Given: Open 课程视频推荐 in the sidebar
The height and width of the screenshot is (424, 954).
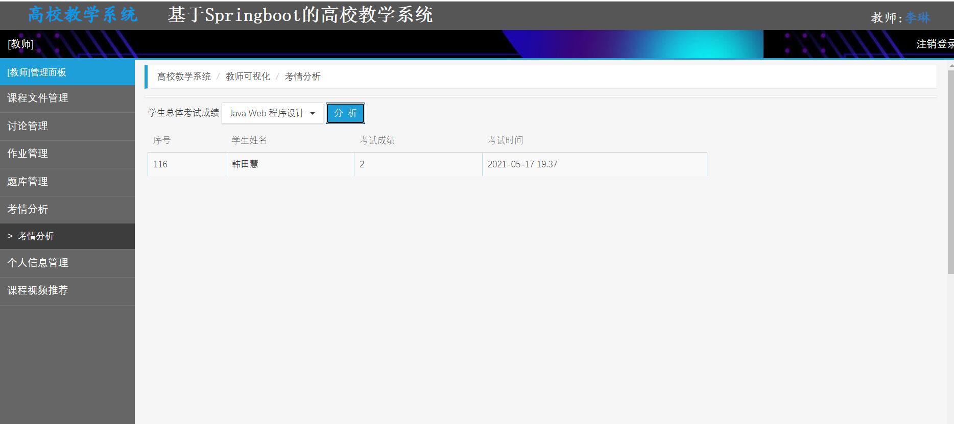Looking at the screenshot, I should click(x=67, y=290).
